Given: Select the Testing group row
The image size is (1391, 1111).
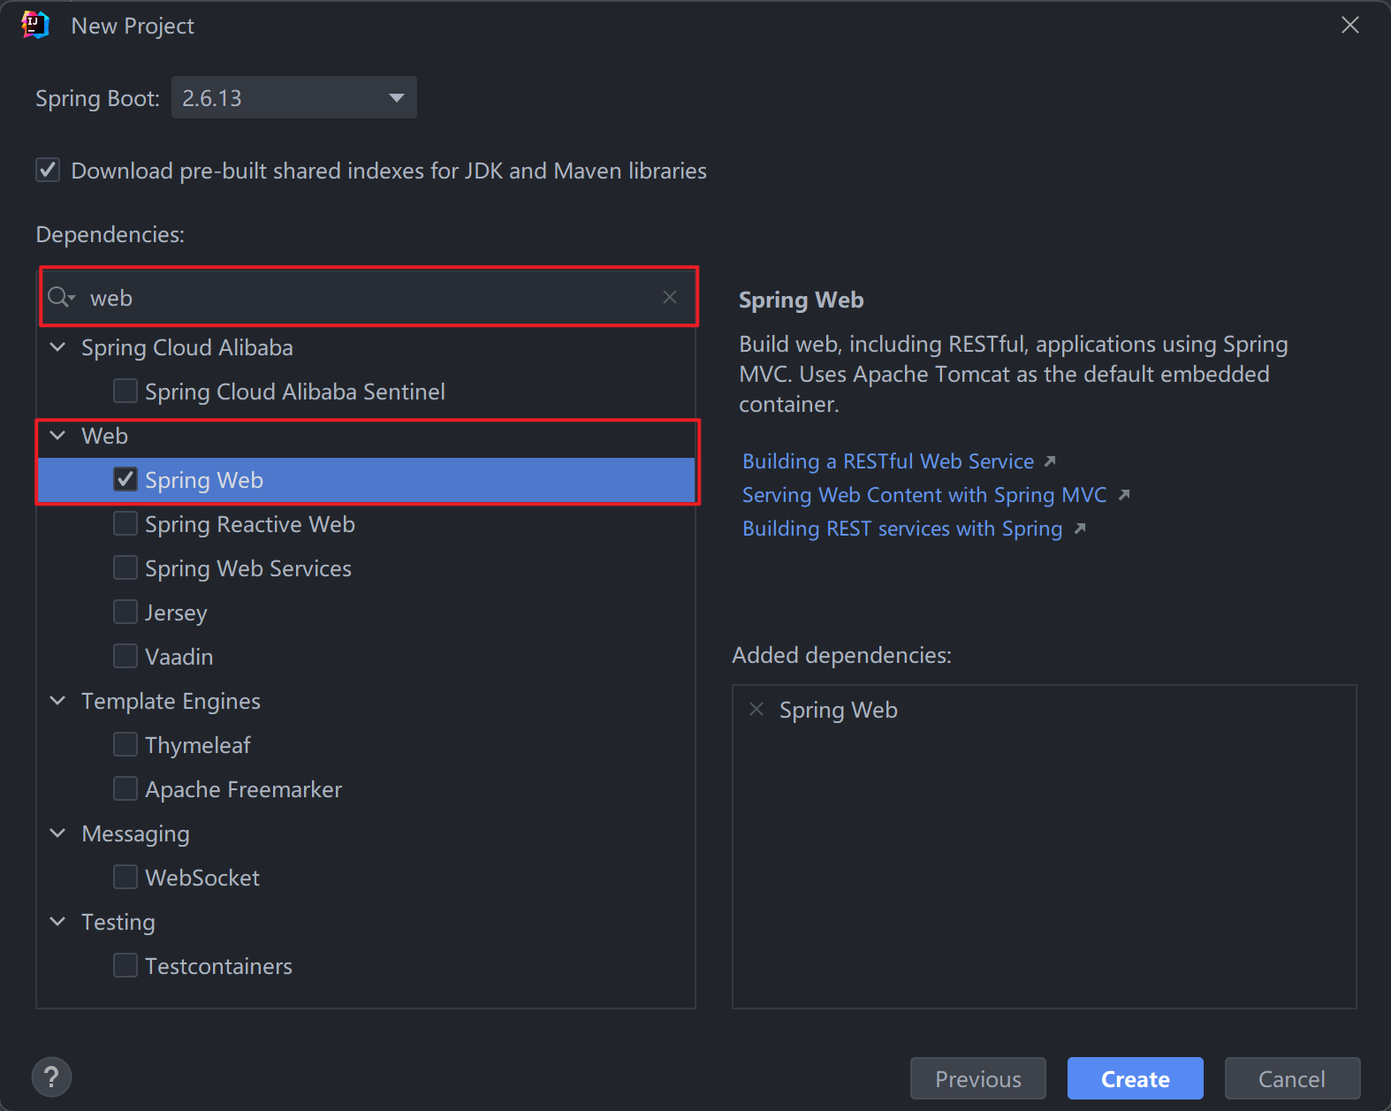Looking at the screenshot, I should click(x=366, y=922).
